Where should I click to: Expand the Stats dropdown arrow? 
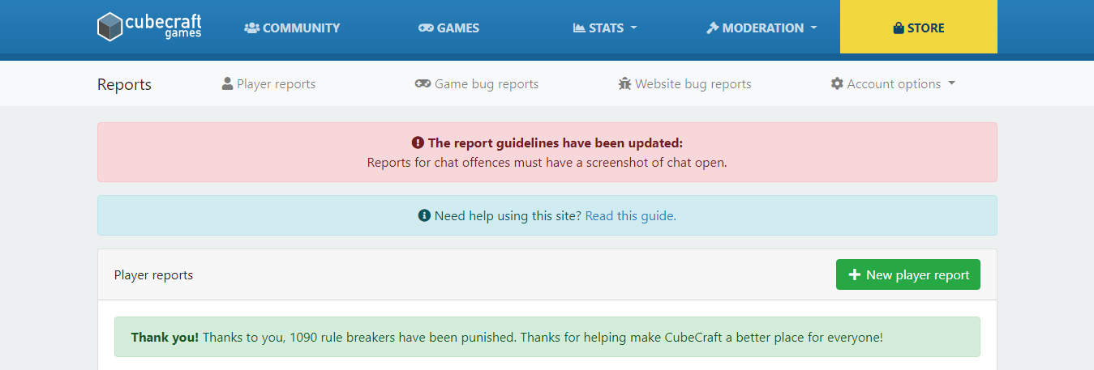(633, 28)
